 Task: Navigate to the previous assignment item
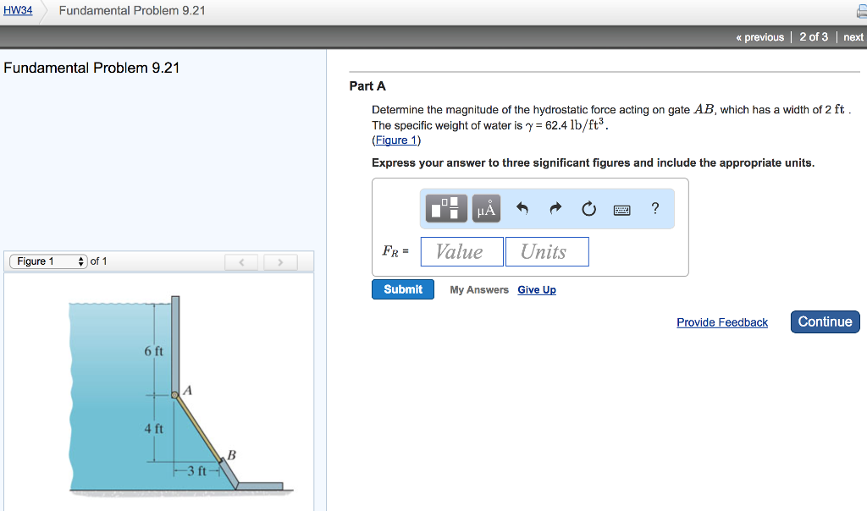[759, 36]
